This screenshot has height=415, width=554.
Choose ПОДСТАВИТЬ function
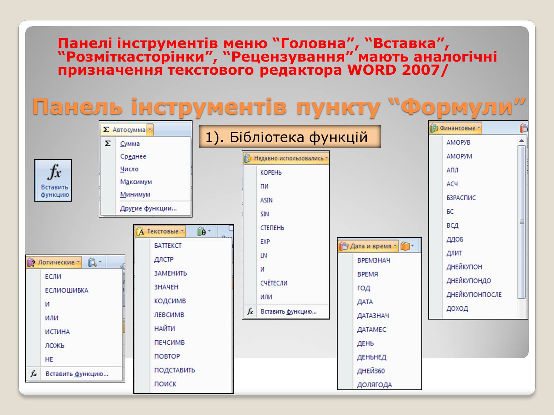175,370
